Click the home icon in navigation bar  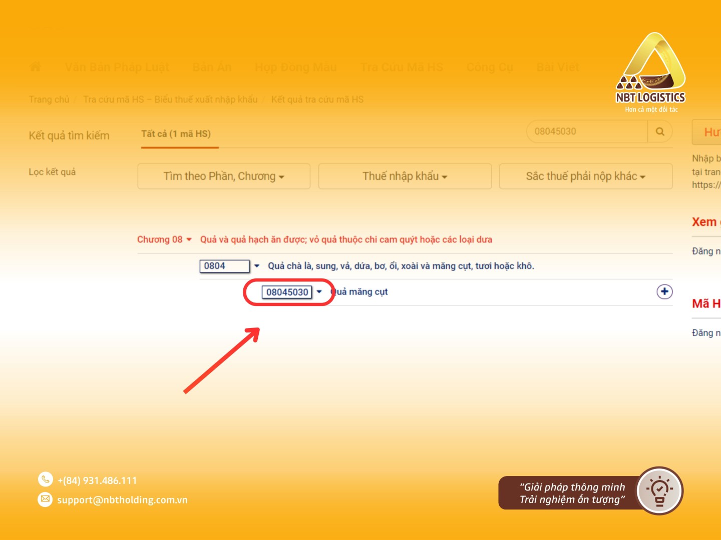(35, 66)
